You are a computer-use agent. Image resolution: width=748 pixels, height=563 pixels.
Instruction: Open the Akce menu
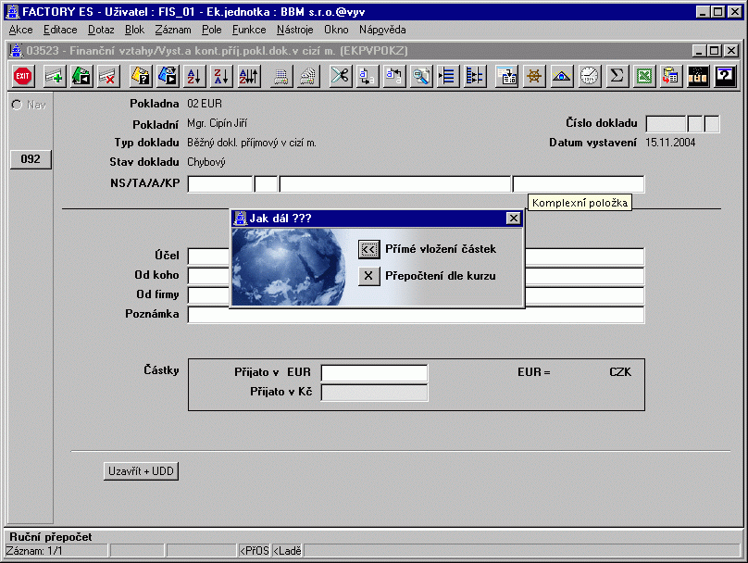tap(21, 30)
